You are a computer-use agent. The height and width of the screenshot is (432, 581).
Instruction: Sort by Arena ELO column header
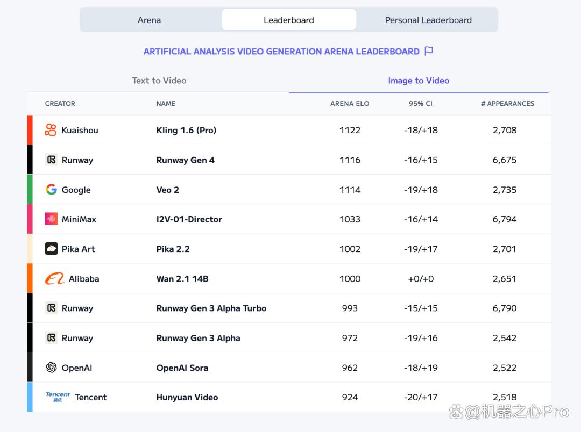coord(350,104)
